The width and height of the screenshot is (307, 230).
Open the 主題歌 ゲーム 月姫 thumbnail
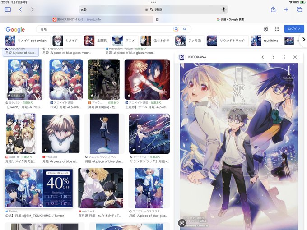147,79
